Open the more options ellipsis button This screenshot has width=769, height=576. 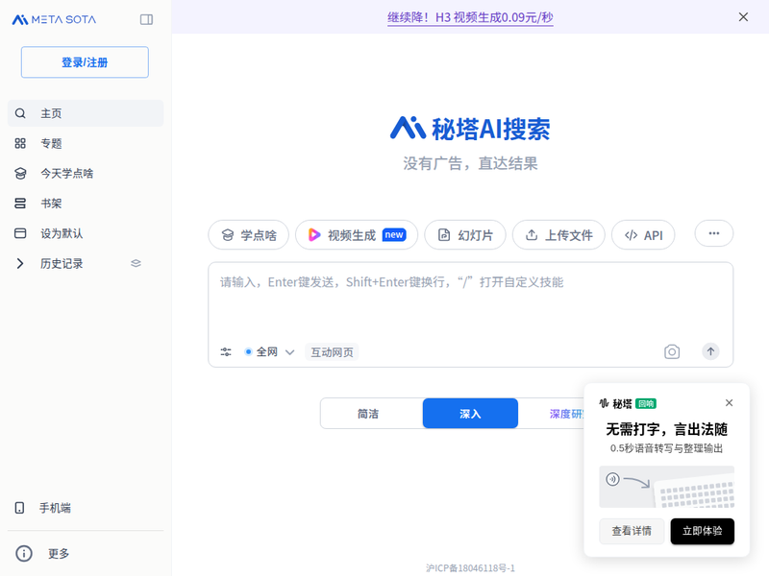tap(714, 233)
